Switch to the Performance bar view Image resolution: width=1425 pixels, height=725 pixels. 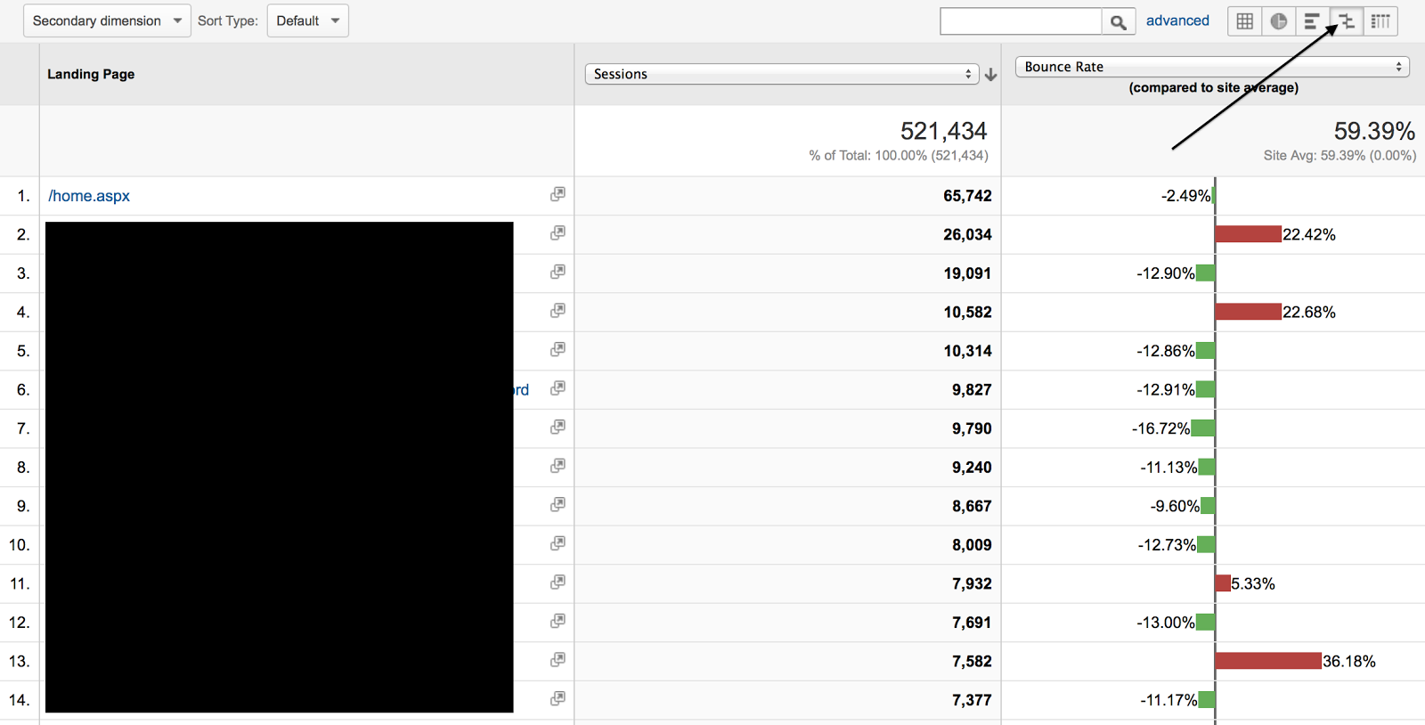pos(1313,21)
